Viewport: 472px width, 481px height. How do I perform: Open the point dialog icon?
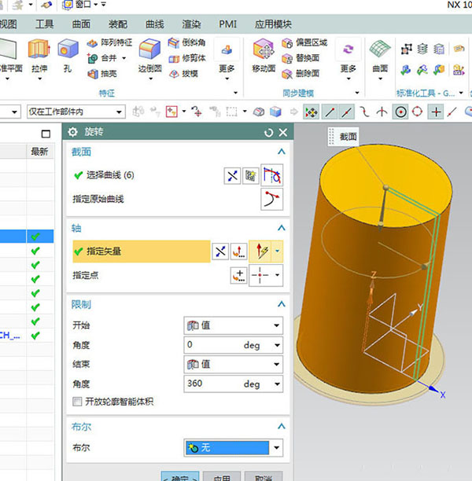click(x=239, y=275)
